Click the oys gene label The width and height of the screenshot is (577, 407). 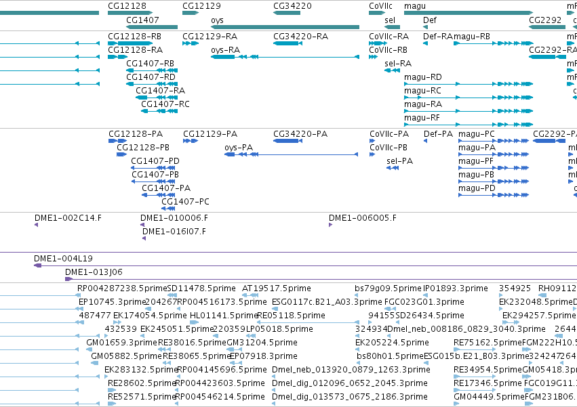(217, 20)
